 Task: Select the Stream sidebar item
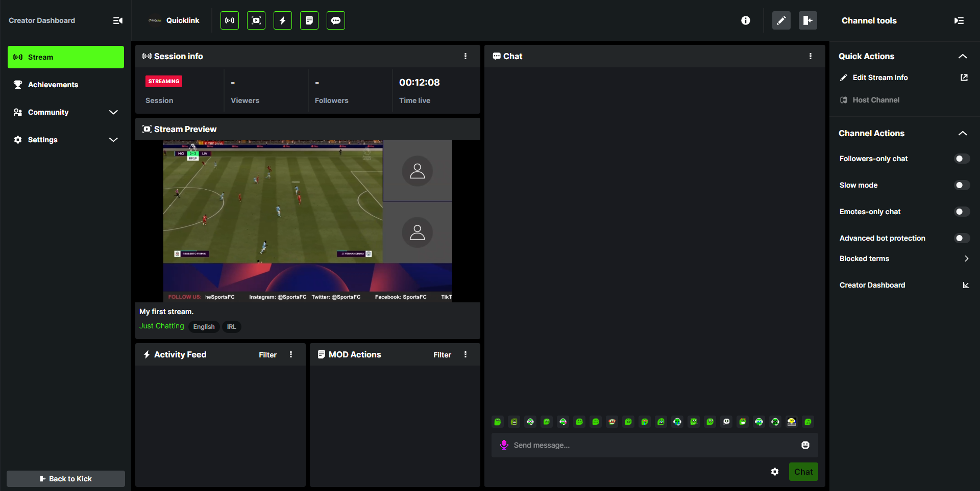(x=65, y=57)
